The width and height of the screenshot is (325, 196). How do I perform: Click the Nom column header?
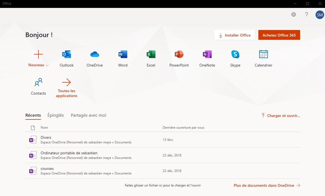click(44, 128)
